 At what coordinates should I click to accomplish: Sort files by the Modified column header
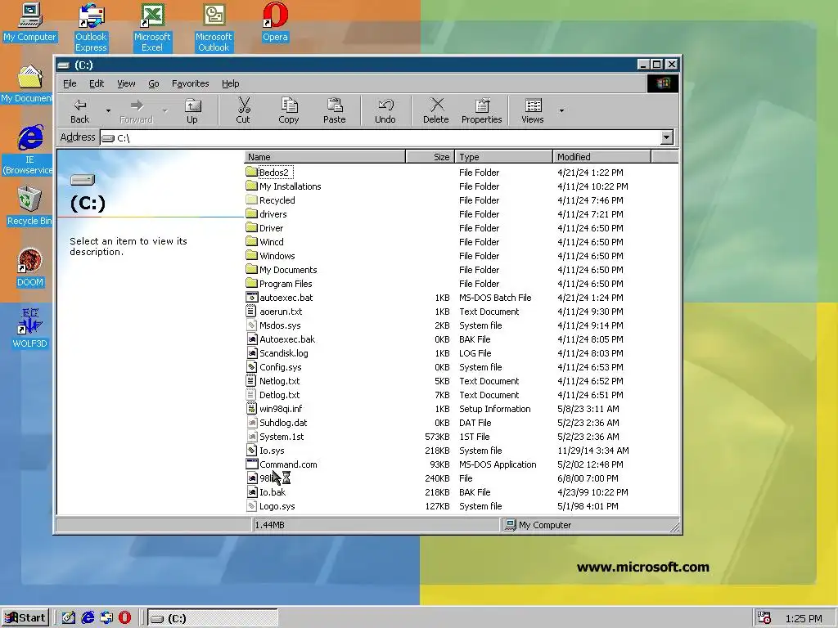pyautogui.click(x=601, y=157)
